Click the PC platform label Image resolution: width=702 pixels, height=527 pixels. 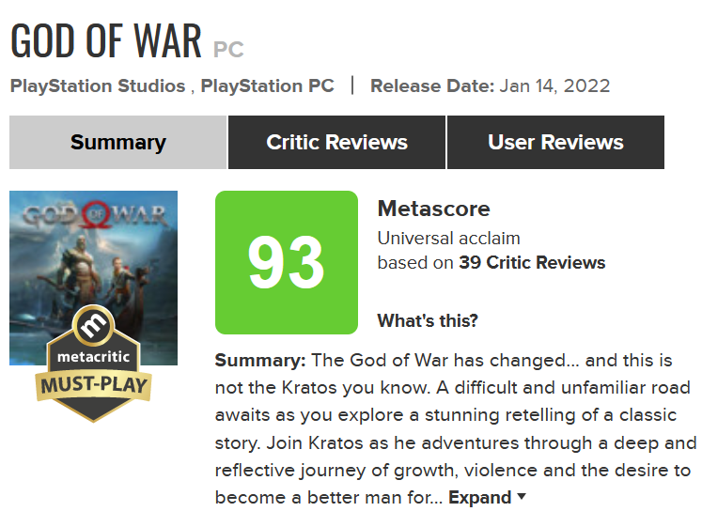tap(228, 50)
